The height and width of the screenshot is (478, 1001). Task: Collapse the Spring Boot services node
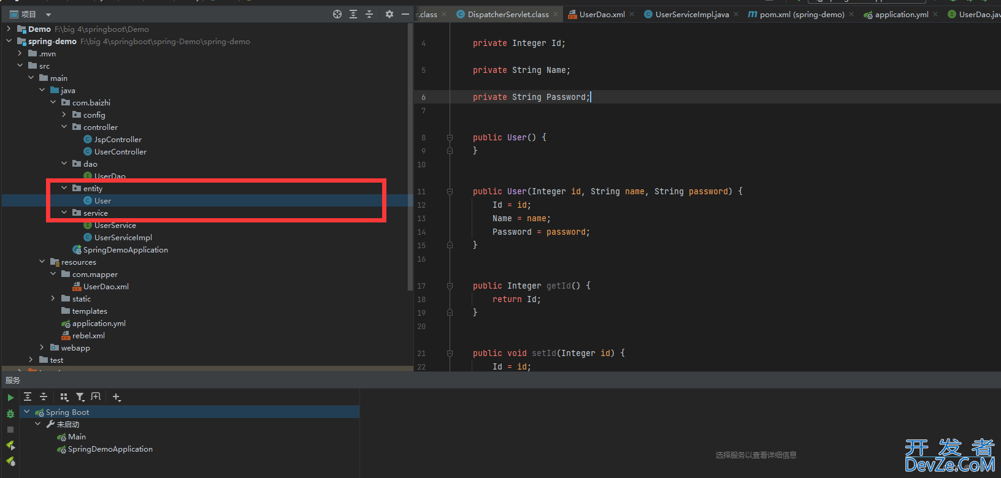tap(26, 412)
